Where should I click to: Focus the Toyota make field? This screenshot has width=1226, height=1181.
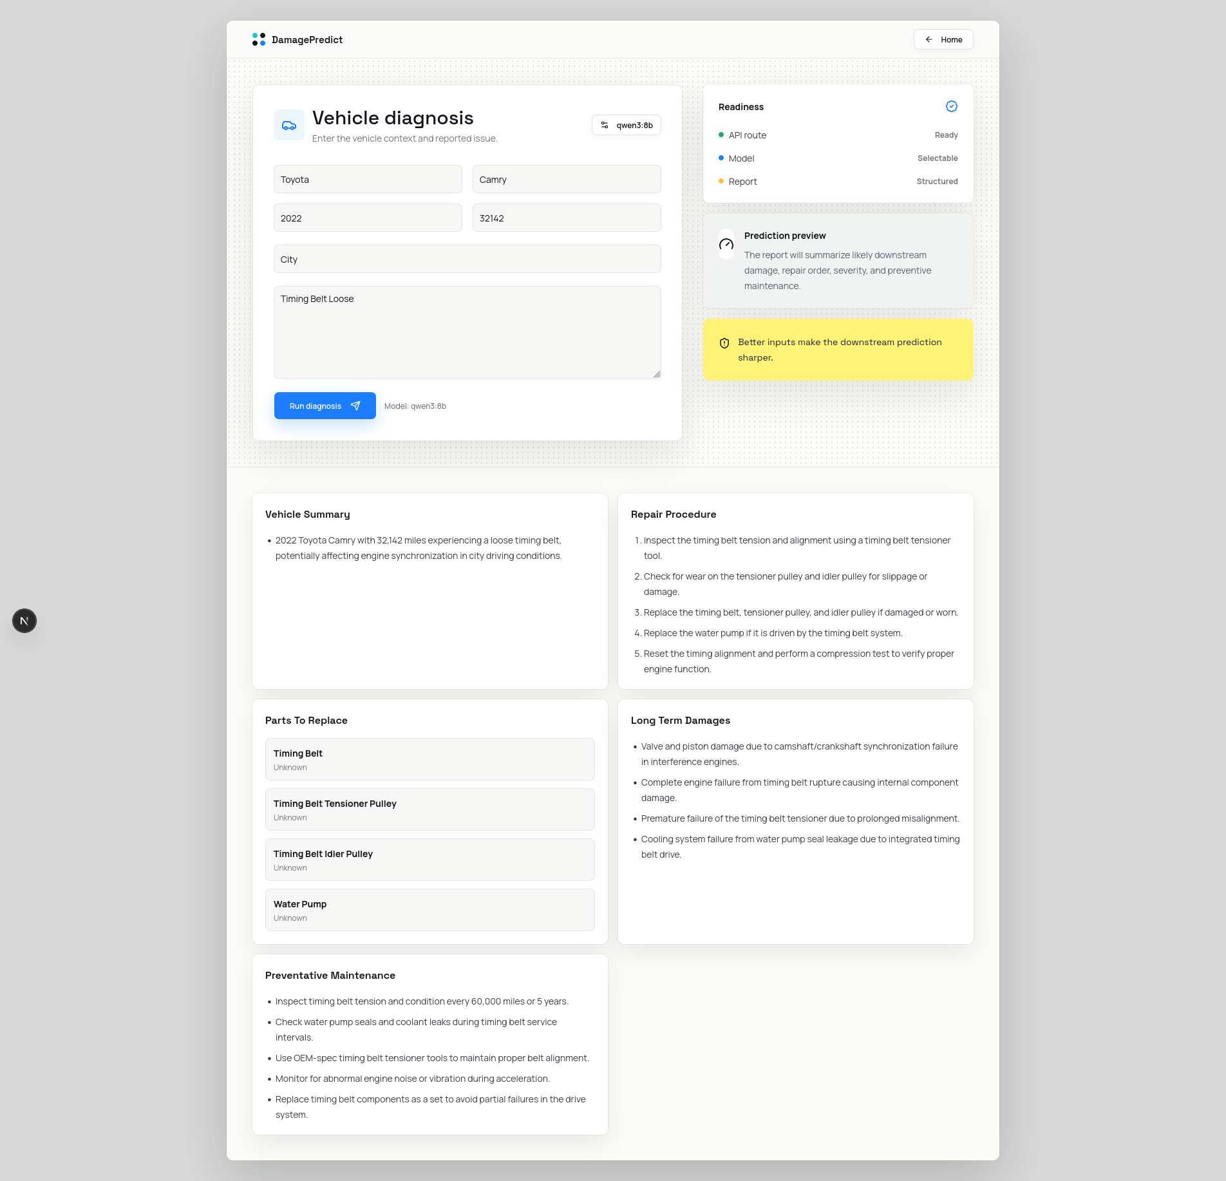pos(368,179)
